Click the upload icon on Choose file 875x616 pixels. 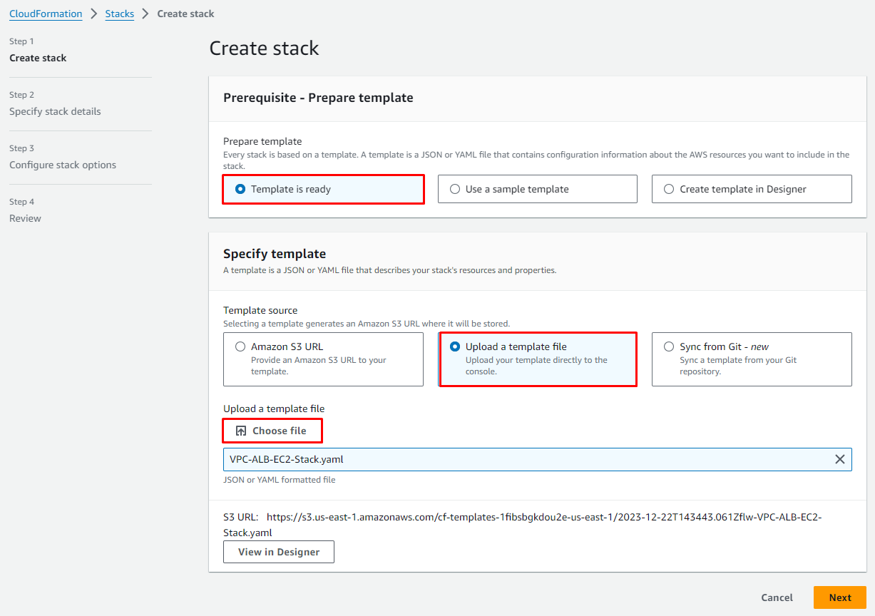[x=241, y=431]
